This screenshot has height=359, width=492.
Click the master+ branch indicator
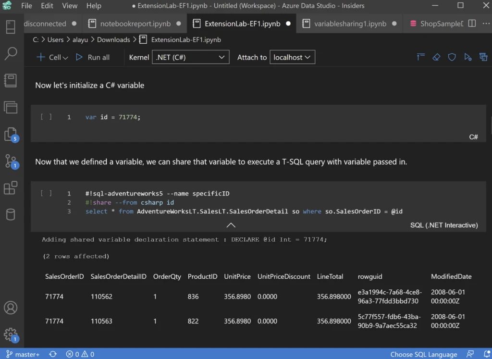[22, 354]
